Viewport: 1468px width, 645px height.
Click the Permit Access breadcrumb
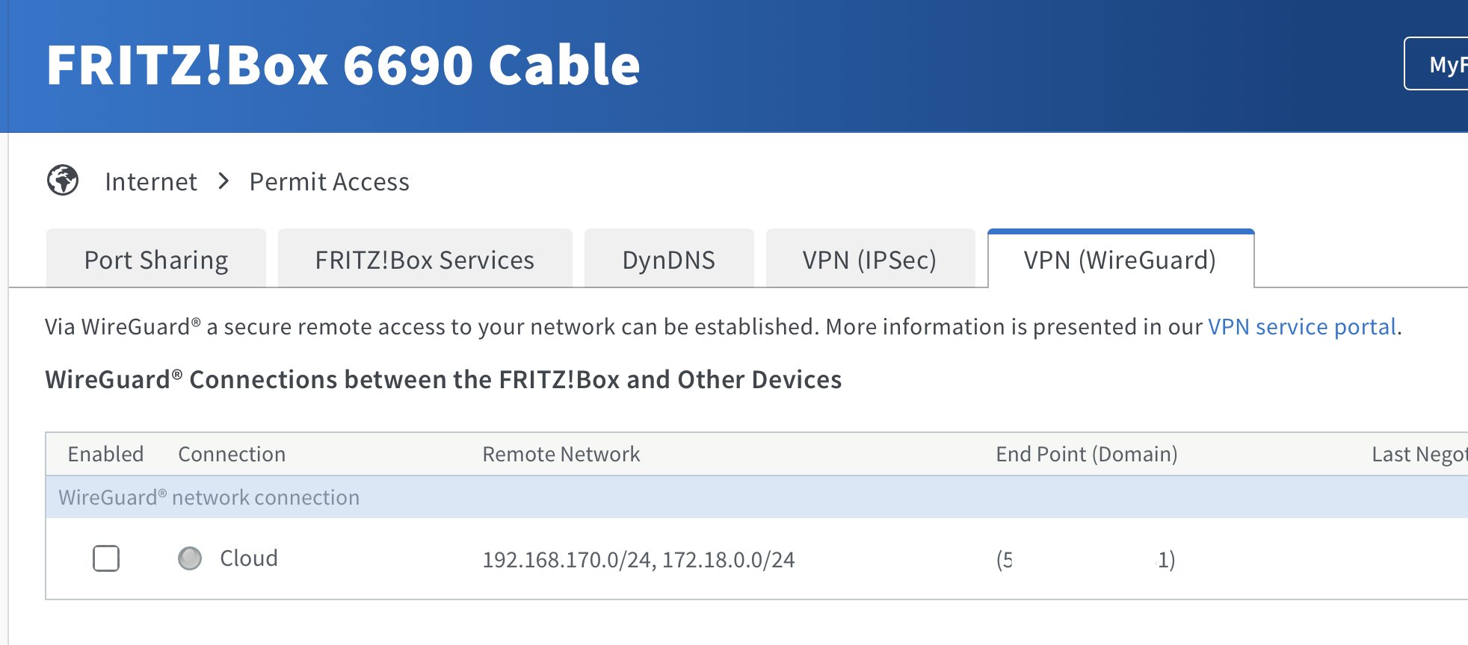click(329, 181)
